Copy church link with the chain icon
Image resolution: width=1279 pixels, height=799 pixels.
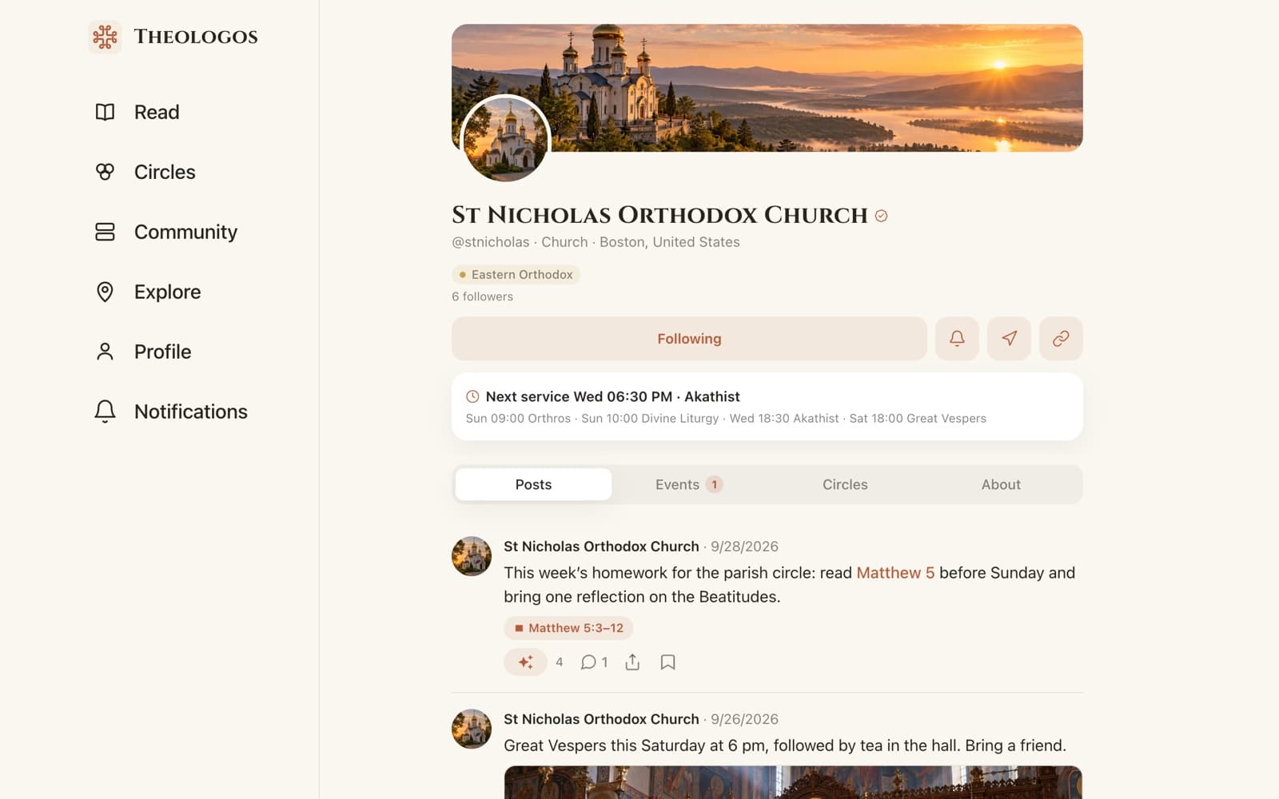(x=1061, y=339)
